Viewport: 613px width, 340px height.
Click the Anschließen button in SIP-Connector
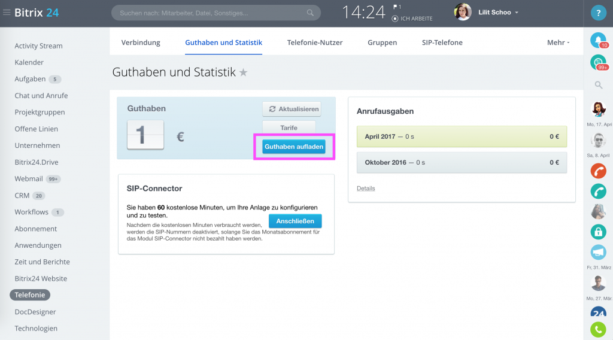pyautogui.click(x=295, y=221)
